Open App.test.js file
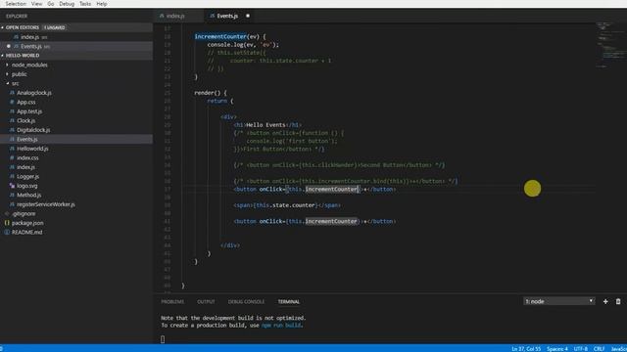This screenshot has width=627, height=352. tap(29, 111)
